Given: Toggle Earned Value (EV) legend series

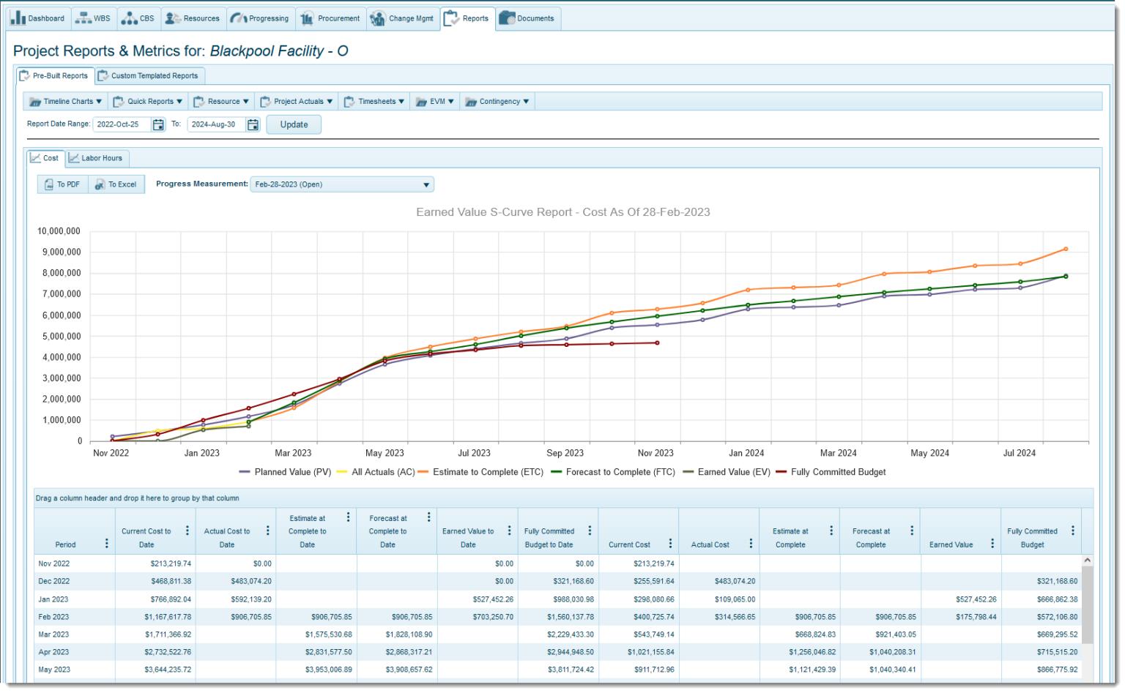Looking at the screenshot, I should tap(727, 472).
